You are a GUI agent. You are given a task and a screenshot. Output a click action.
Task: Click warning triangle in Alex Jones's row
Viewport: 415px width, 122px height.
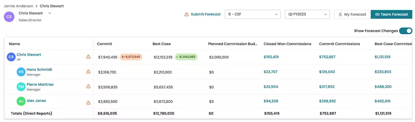tap(88, 103)
